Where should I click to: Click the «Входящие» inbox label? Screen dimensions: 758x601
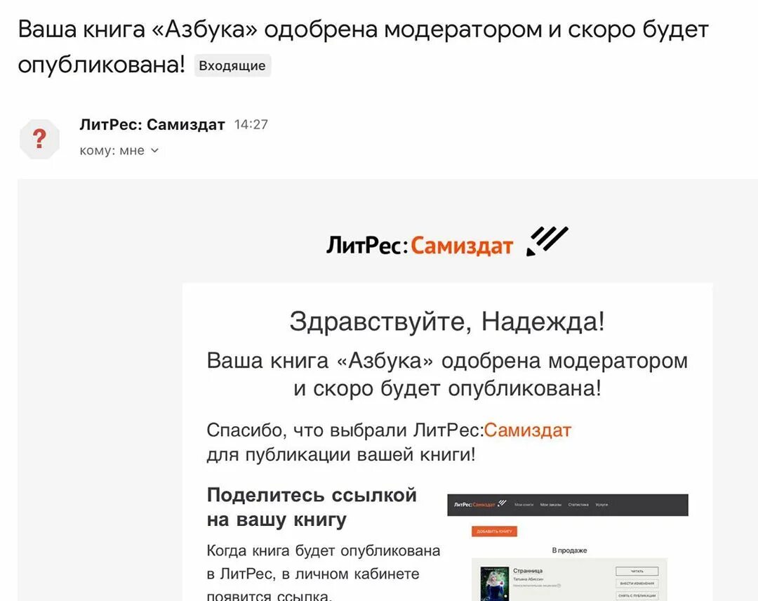[x=232, y=65]
